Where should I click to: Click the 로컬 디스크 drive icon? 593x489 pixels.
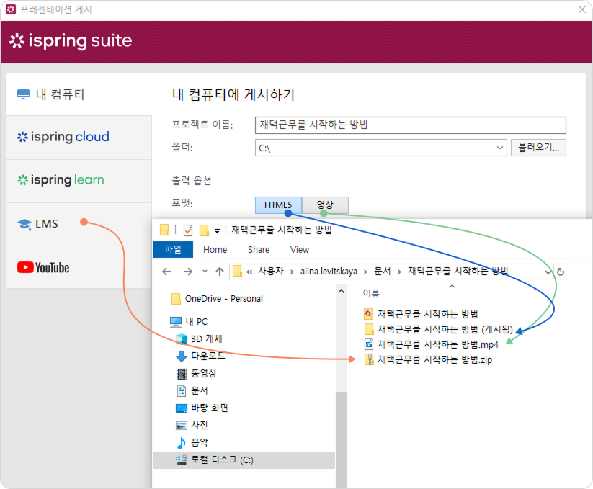(182, 459)
